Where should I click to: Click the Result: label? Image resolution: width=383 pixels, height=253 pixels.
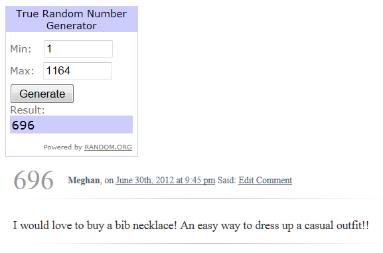pos(27,110)
